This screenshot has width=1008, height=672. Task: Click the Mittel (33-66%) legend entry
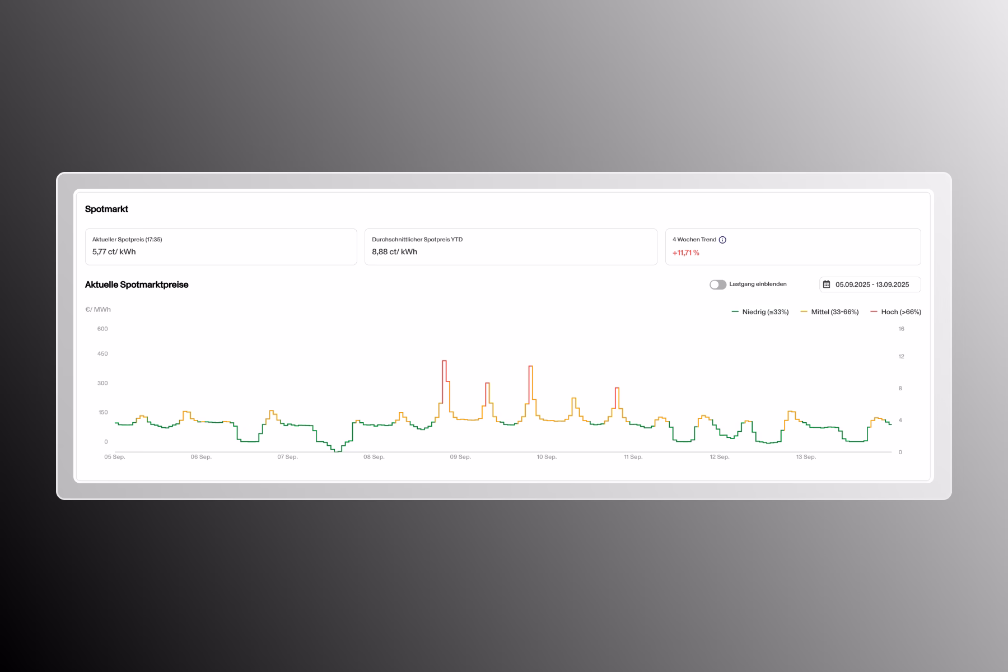pos(829,312)
